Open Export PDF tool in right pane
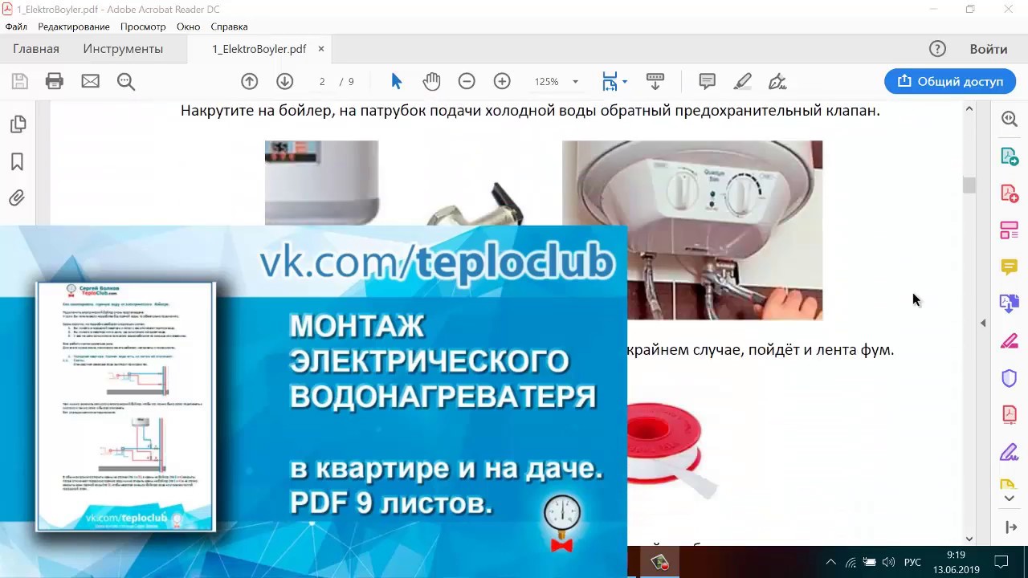 [1010, 156]
